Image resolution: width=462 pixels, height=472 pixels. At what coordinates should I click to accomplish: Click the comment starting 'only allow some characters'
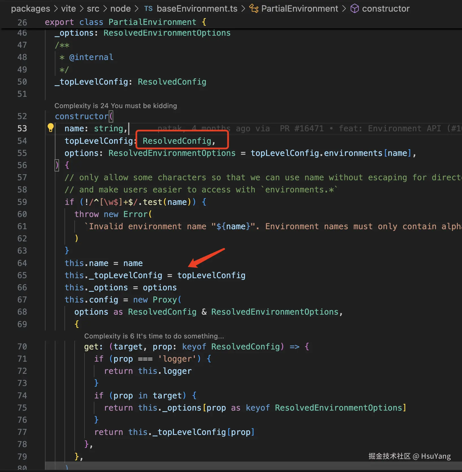[x=263, y=177]
